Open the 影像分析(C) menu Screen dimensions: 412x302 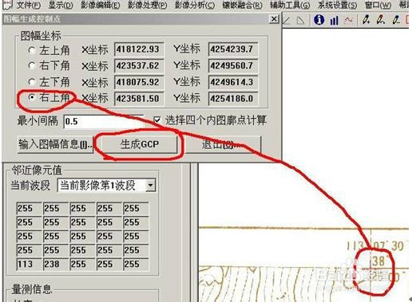click(195, 5)
